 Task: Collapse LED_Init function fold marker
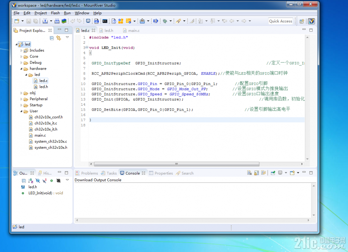pos(87,47)
